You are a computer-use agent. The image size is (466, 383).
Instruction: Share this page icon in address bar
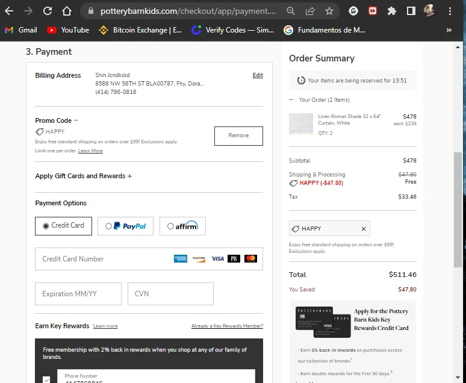(310, 11)
